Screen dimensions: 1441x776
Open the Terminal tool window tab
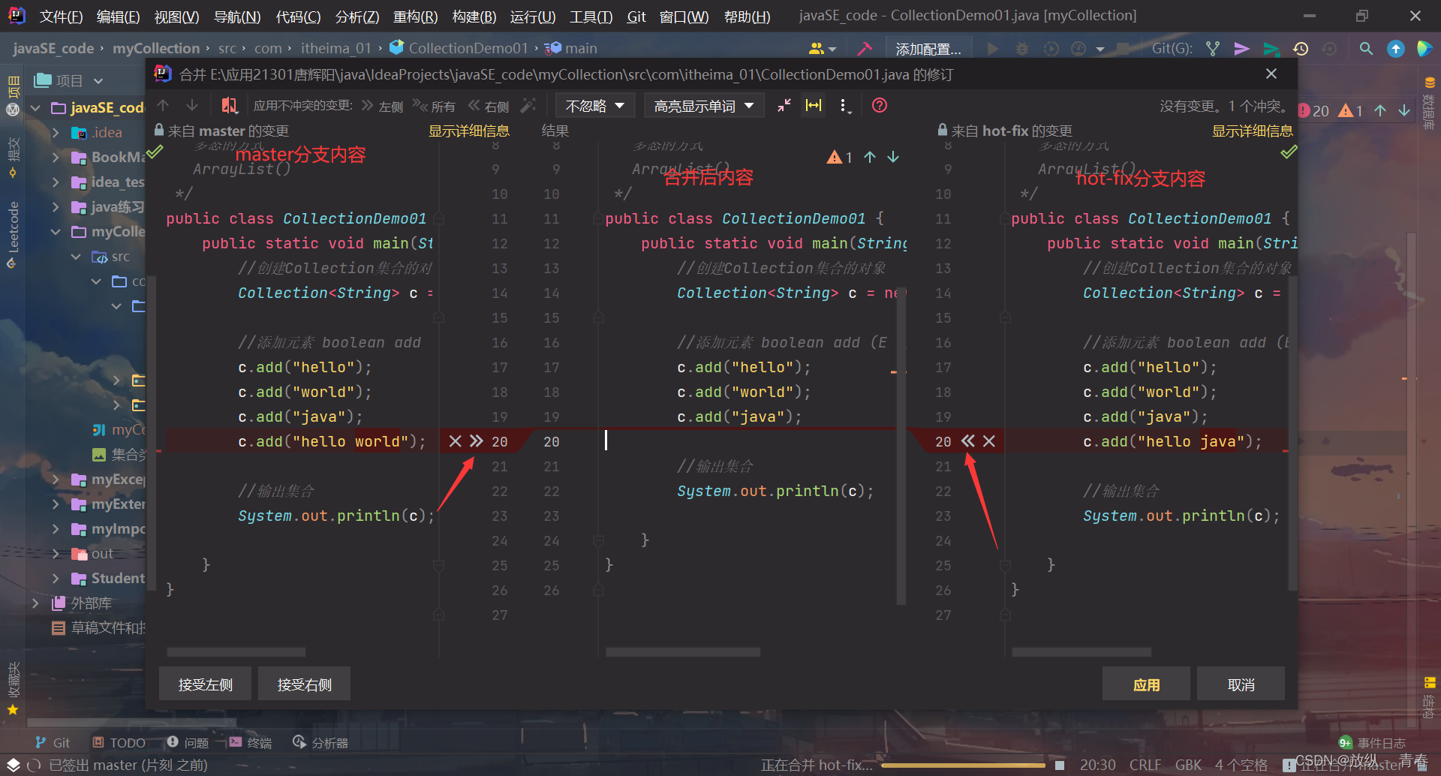click(251, 743)
